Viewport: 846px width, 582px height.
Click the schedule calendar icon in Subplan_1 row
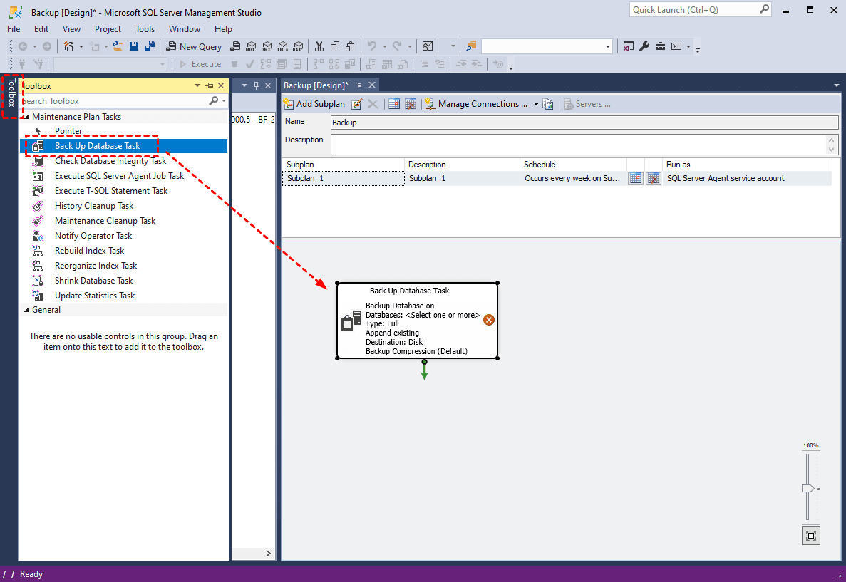pyautogui.click(x=635, y=178)
